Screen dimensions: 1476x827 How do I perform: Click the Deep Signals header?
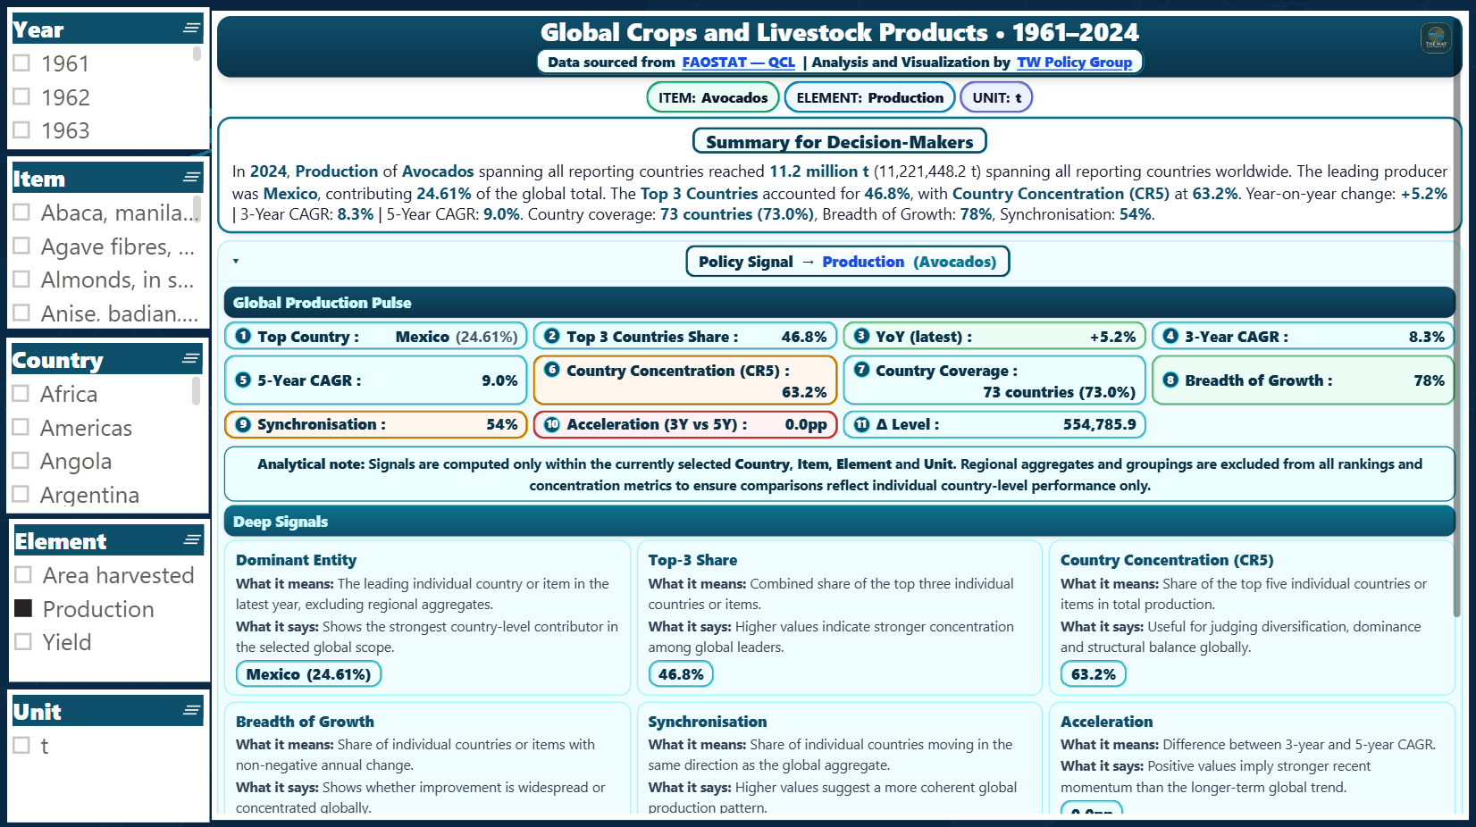(x=280, y=521)
